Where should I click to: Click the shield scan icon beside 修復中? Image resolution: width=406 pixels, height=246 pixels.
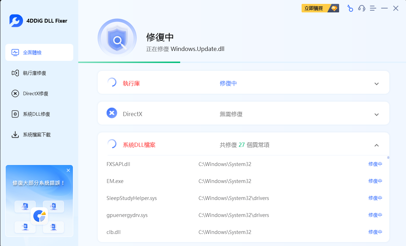tap(117, 38)
